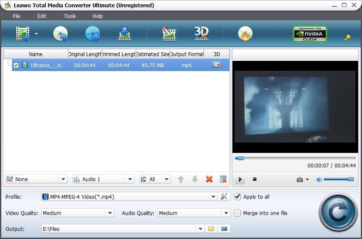The height and width of the screenshot is (239, 362).
Task: Click the mp4 output format cell
Action: point(186,65)
